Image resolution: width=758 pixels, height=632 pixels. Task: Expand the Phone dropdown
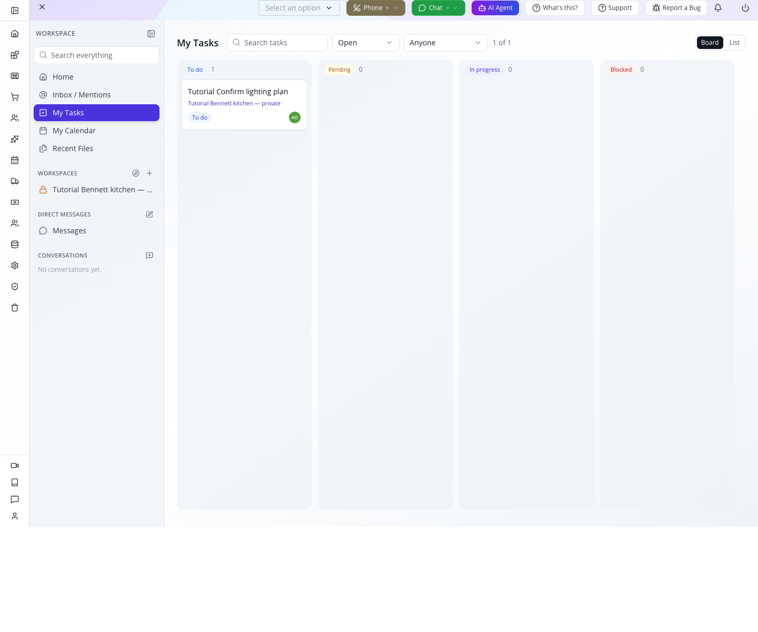click(376, 8)
